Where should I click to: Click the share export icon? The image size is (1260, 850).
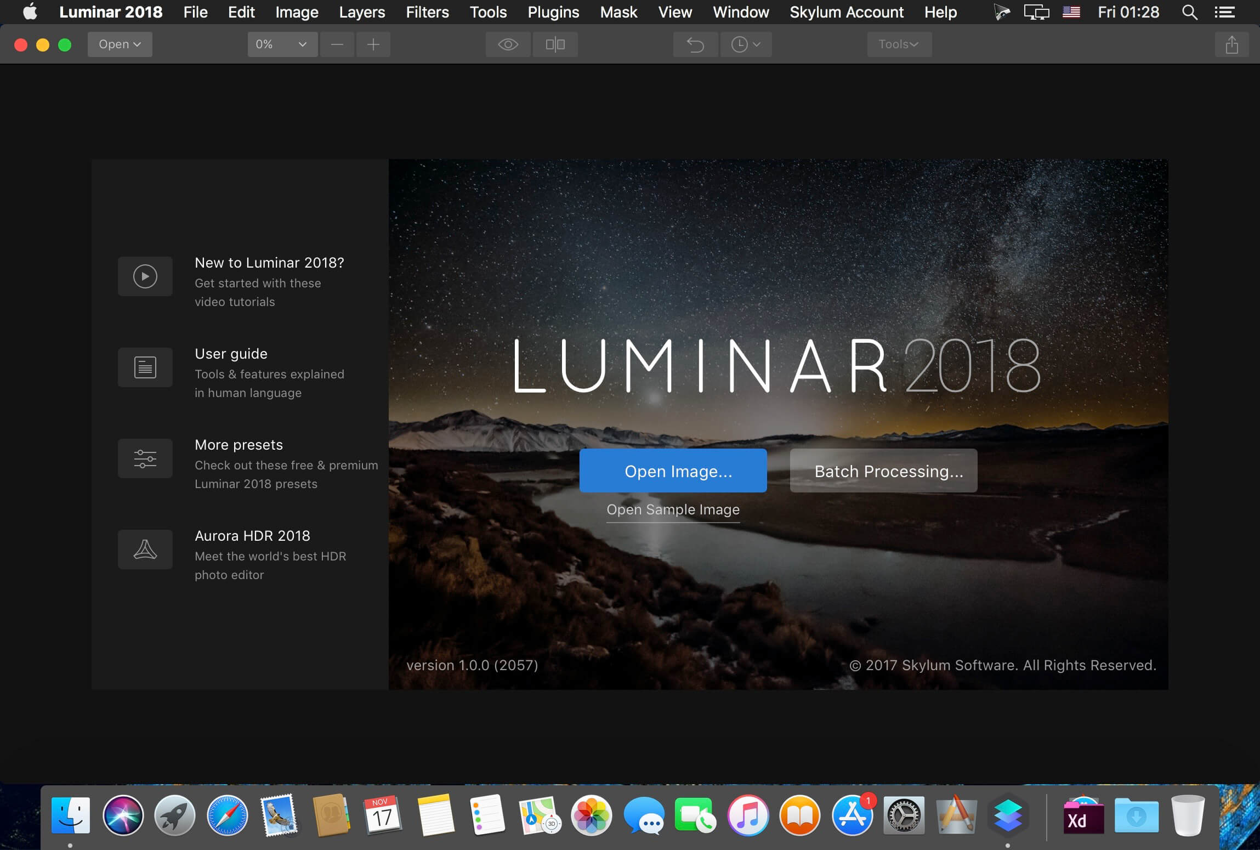(x=1231, y=44)
